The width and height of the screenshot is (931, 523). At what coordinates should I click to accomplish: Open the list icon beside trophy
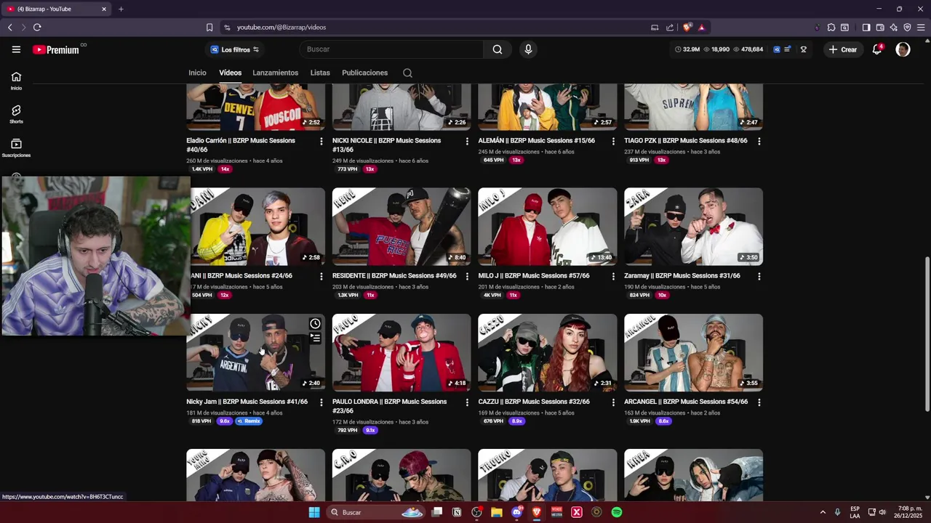click(788, 49)
